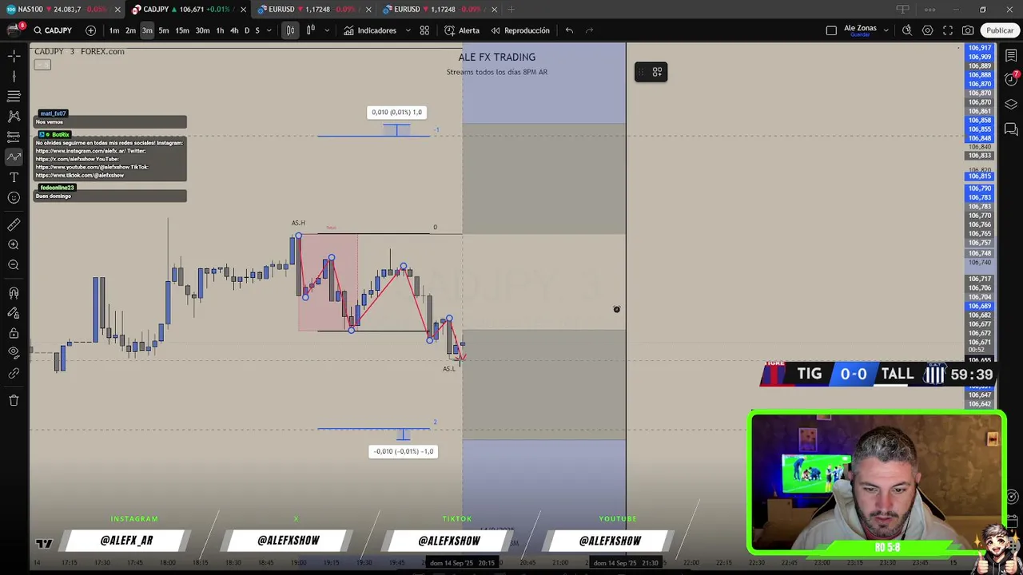Click the add symbol plus button
Screen dimensions: 1023x575
pyautogui.click(x=90, y=30)
